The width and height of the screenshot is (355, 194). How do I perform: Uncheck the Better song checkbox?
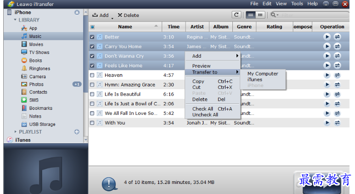pos(92,37)
